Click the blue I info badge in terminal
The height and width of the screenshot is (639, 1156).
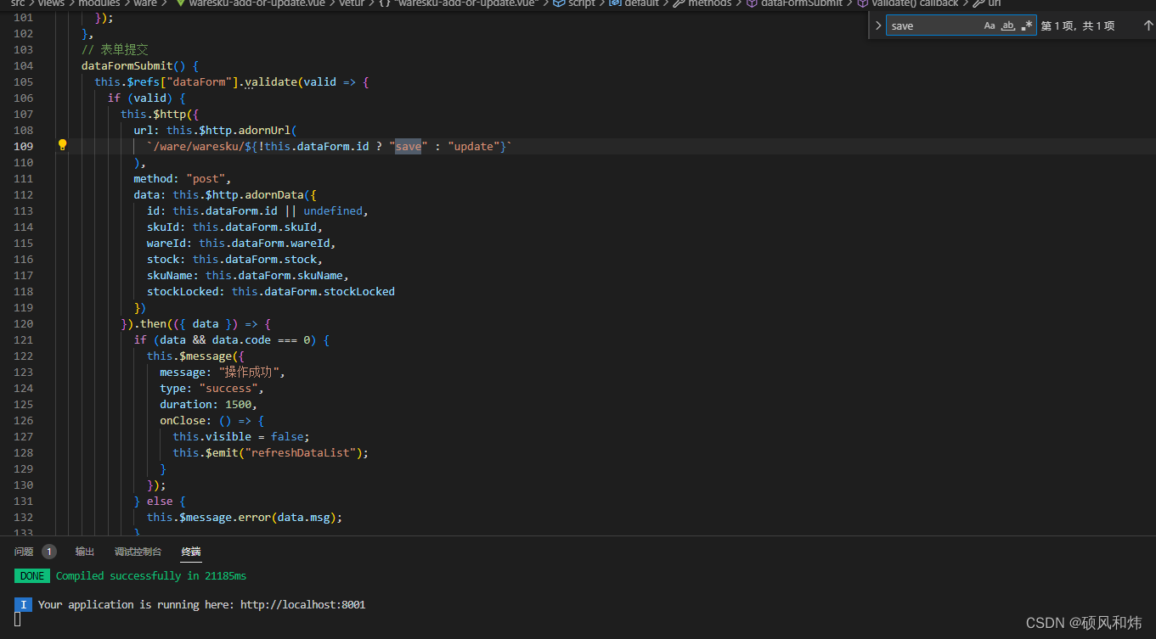click(24, 604)
